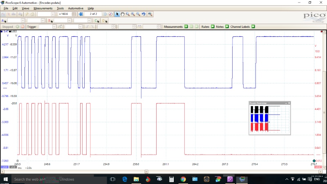The height and width of the screenshot is (184, 327).
Task: Open the Measurements menu
Action: click(43, 8)
